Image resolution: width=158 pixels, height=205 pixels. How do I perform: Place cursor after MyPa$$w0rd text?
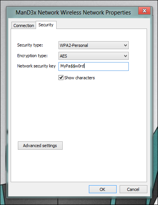85,66
